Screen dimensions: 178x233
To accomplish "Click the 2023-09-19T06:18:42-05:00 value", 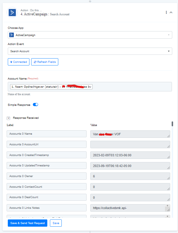I will click(x=130, y=166).
